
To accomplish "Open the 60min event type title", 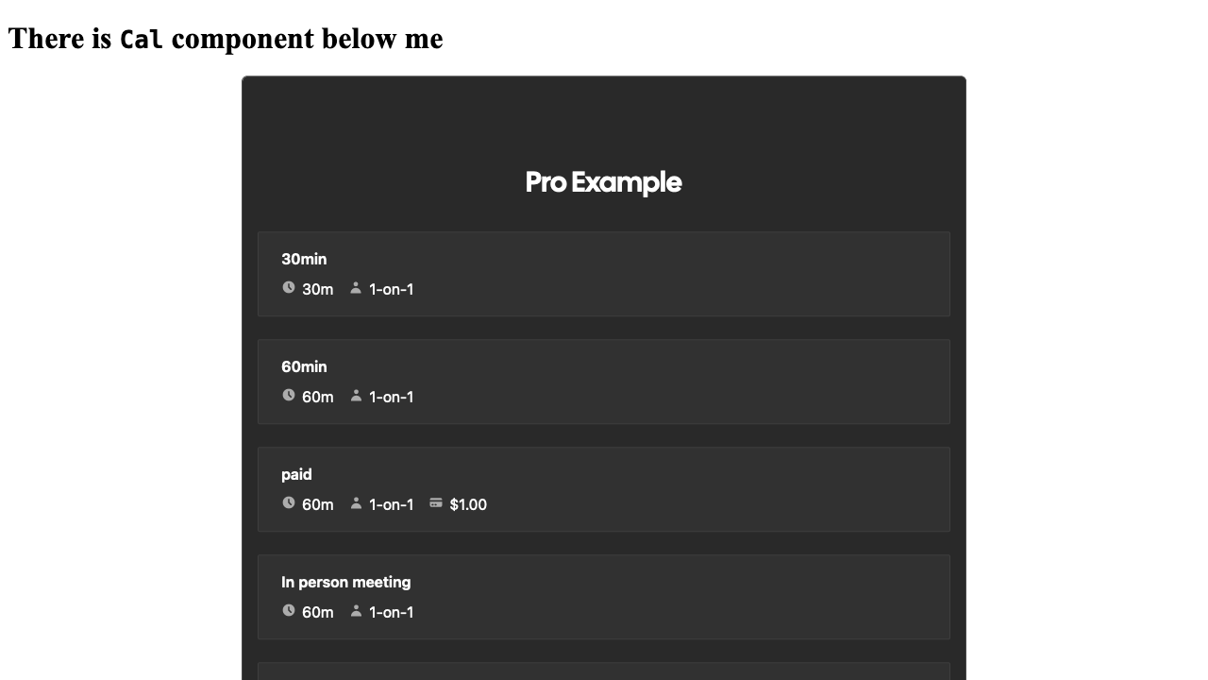I will click(304, 366).
